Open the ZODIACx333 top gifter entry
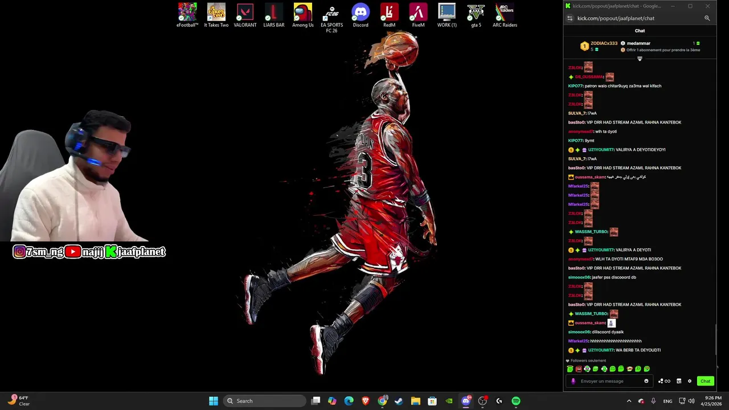729x410 pixels. [599, 46]
